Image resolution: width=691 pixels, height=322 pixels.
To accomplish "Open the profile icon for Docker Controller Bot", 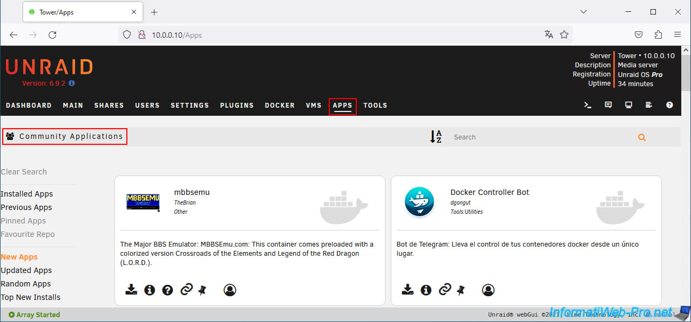I will pos(488,290).
